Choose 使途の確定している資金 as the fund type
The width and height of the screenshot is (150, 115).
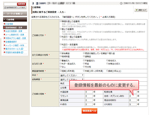point(84,53)
